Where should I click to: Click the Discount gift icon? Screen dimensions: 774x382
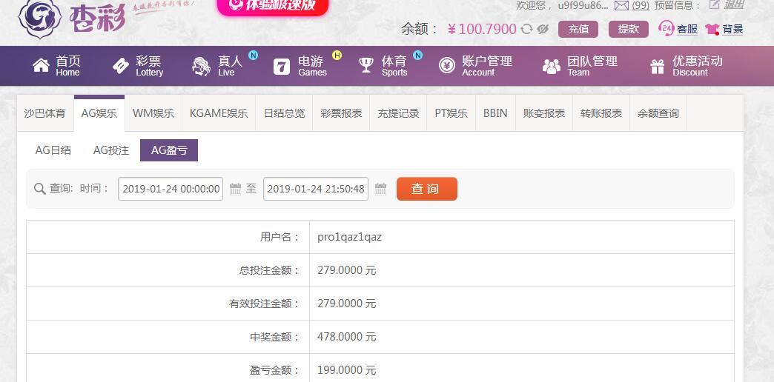click(x=658, y=66)
